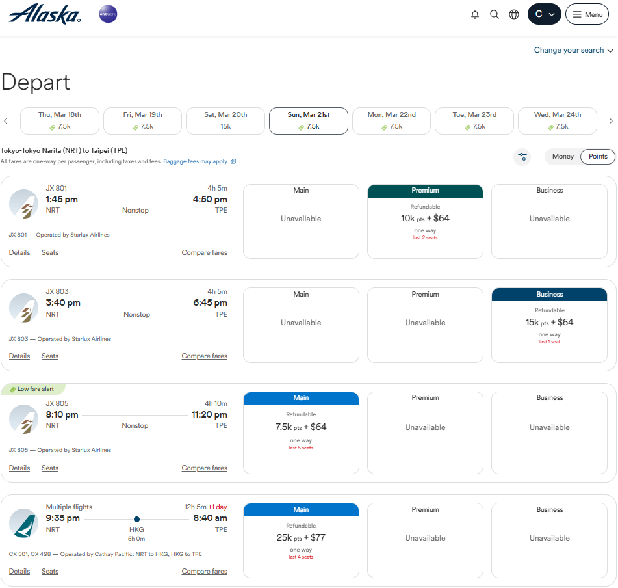
Task: Choose Business 15k pts fare on JX 803
Action: coord(549,325)
